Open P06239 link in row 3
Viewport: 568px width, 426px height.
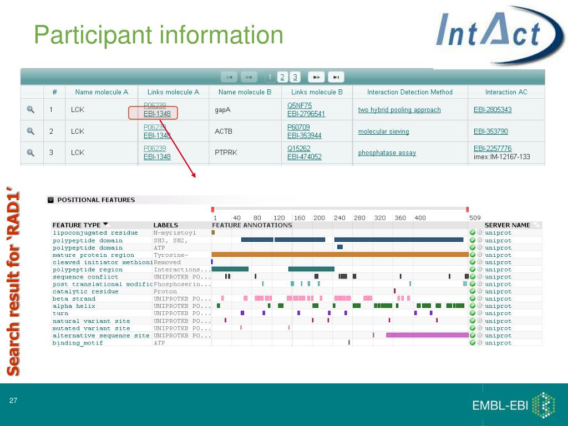(x=155, y=149)
